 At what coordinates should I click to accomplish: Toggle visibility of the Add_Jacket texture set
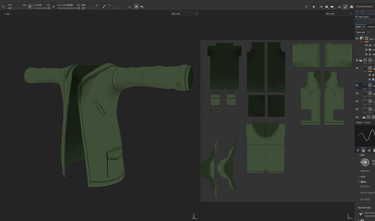pos(357,17)
